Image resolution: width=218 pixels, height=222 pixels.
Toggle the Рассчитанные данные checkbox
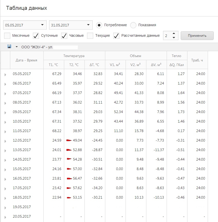(116, 36)
